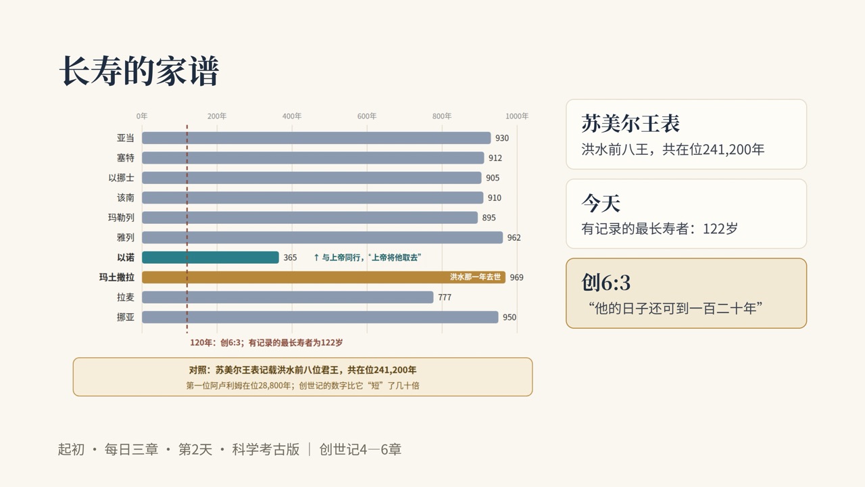Select the 苏美尔王表 card

point(686,134)
